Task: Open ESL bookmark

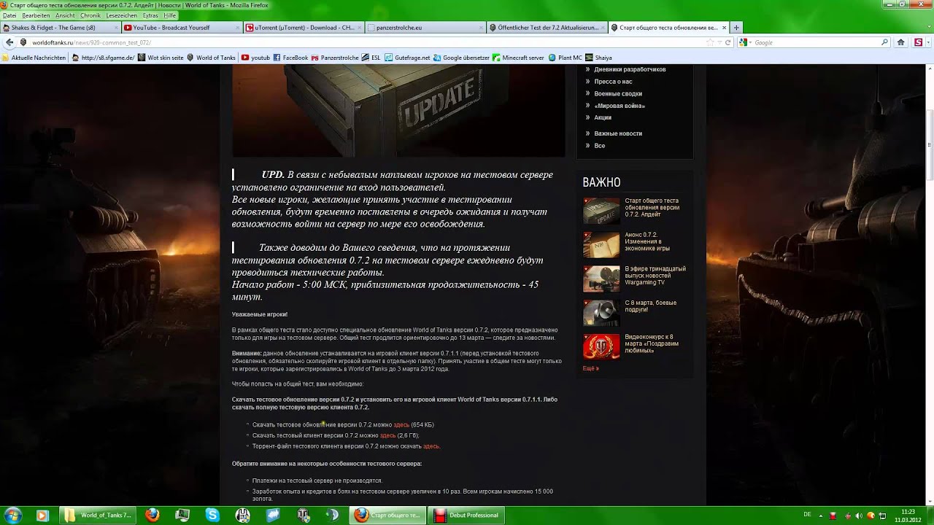Action: [x=371, y=58]
